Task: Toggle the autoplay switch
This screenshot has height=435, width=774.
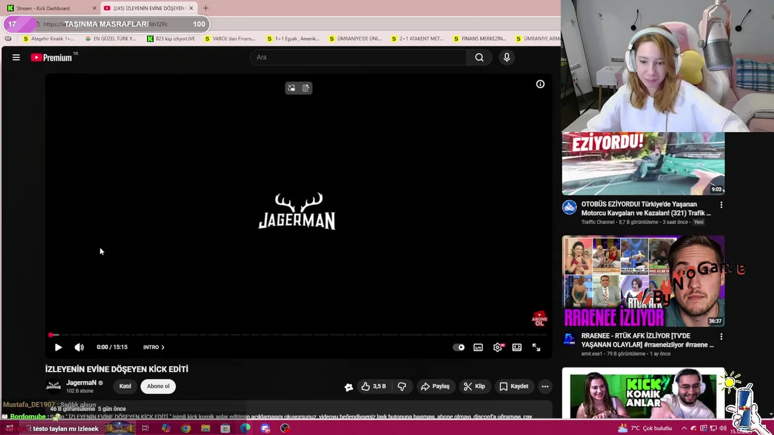Action: click(x=459, y=347)
